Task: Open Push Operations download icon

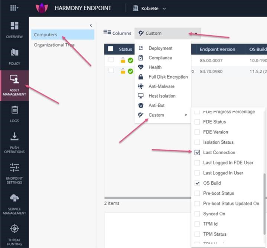Action: pos(14,136)
